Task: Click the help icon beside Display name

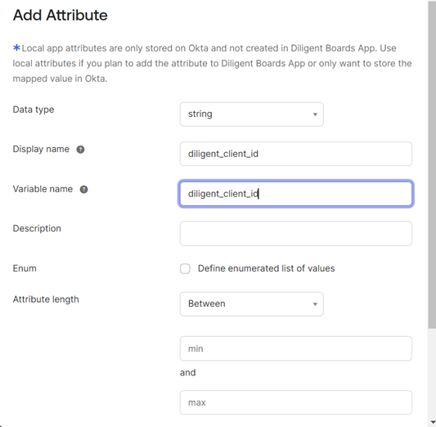Action: (80, 150)
